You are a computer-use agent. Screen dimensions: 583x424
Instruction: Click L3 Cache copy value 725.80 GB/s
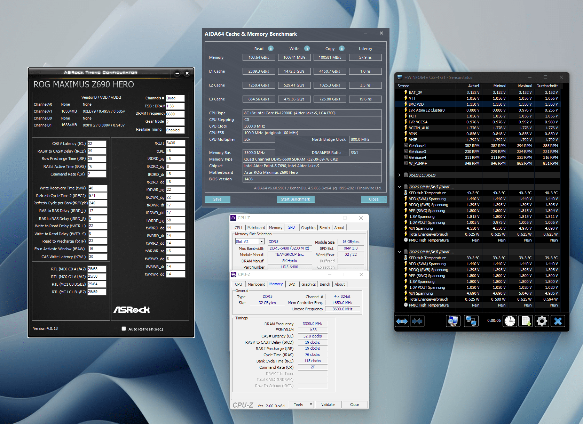(x=330, y=99)
